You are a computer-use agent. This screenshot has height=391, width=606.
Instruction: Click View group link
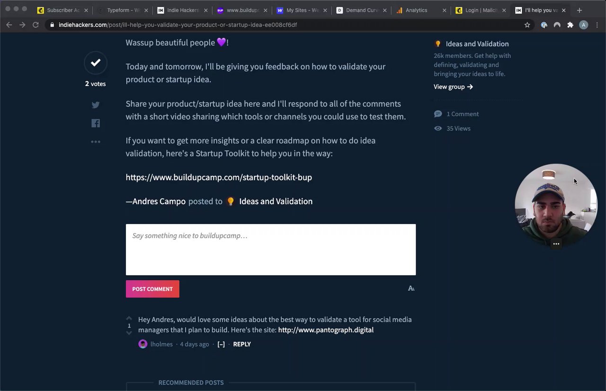point(453,87)
